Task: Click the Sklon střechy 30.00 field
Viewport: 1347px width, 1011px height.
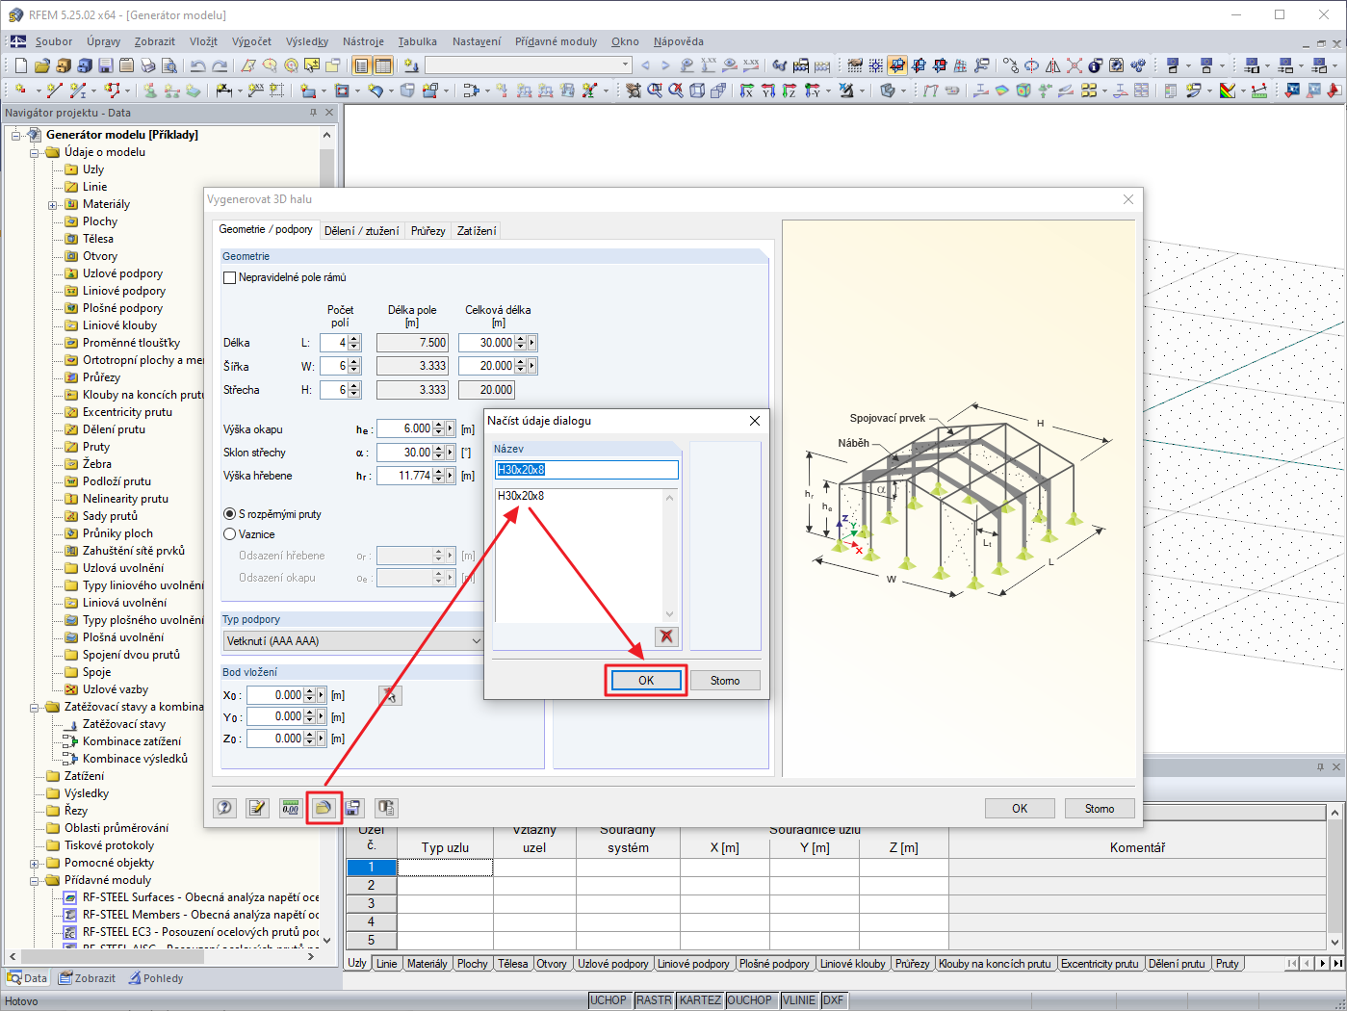Action: [x=404, y=453]
